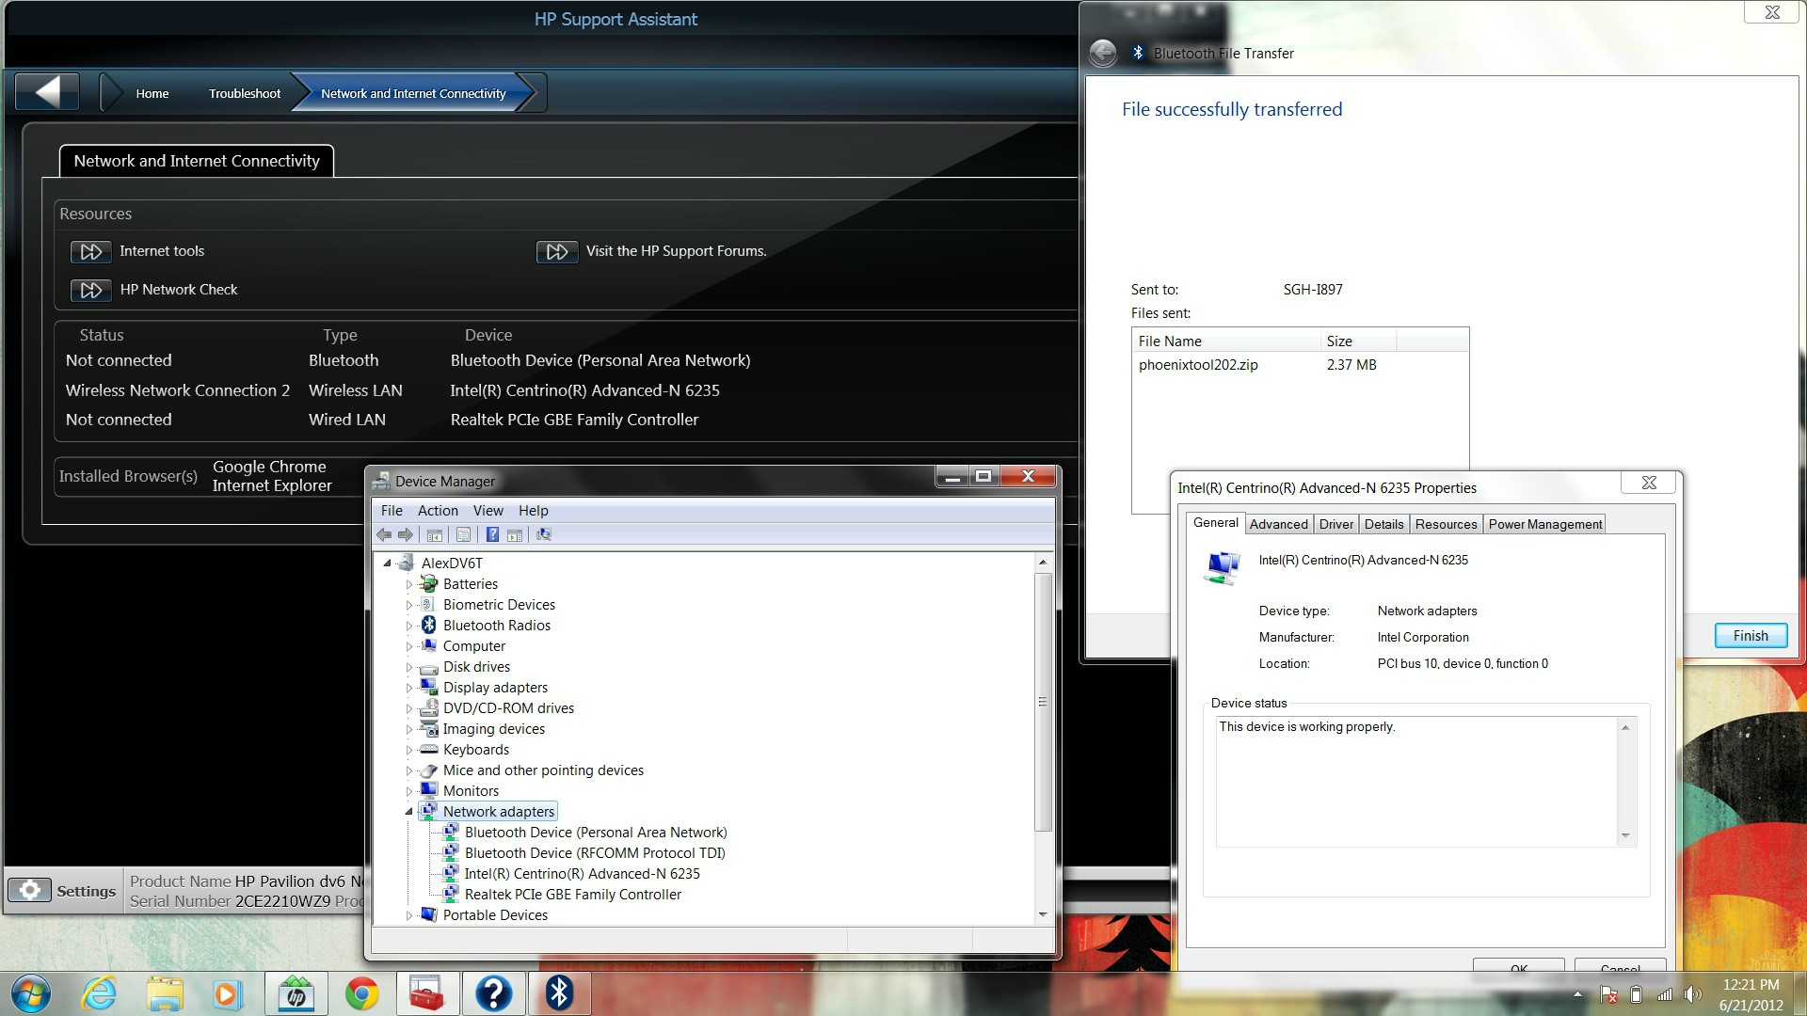Click the Properties toolbar icon in Device Manager
The image size is (1807, 1016).
463,534
